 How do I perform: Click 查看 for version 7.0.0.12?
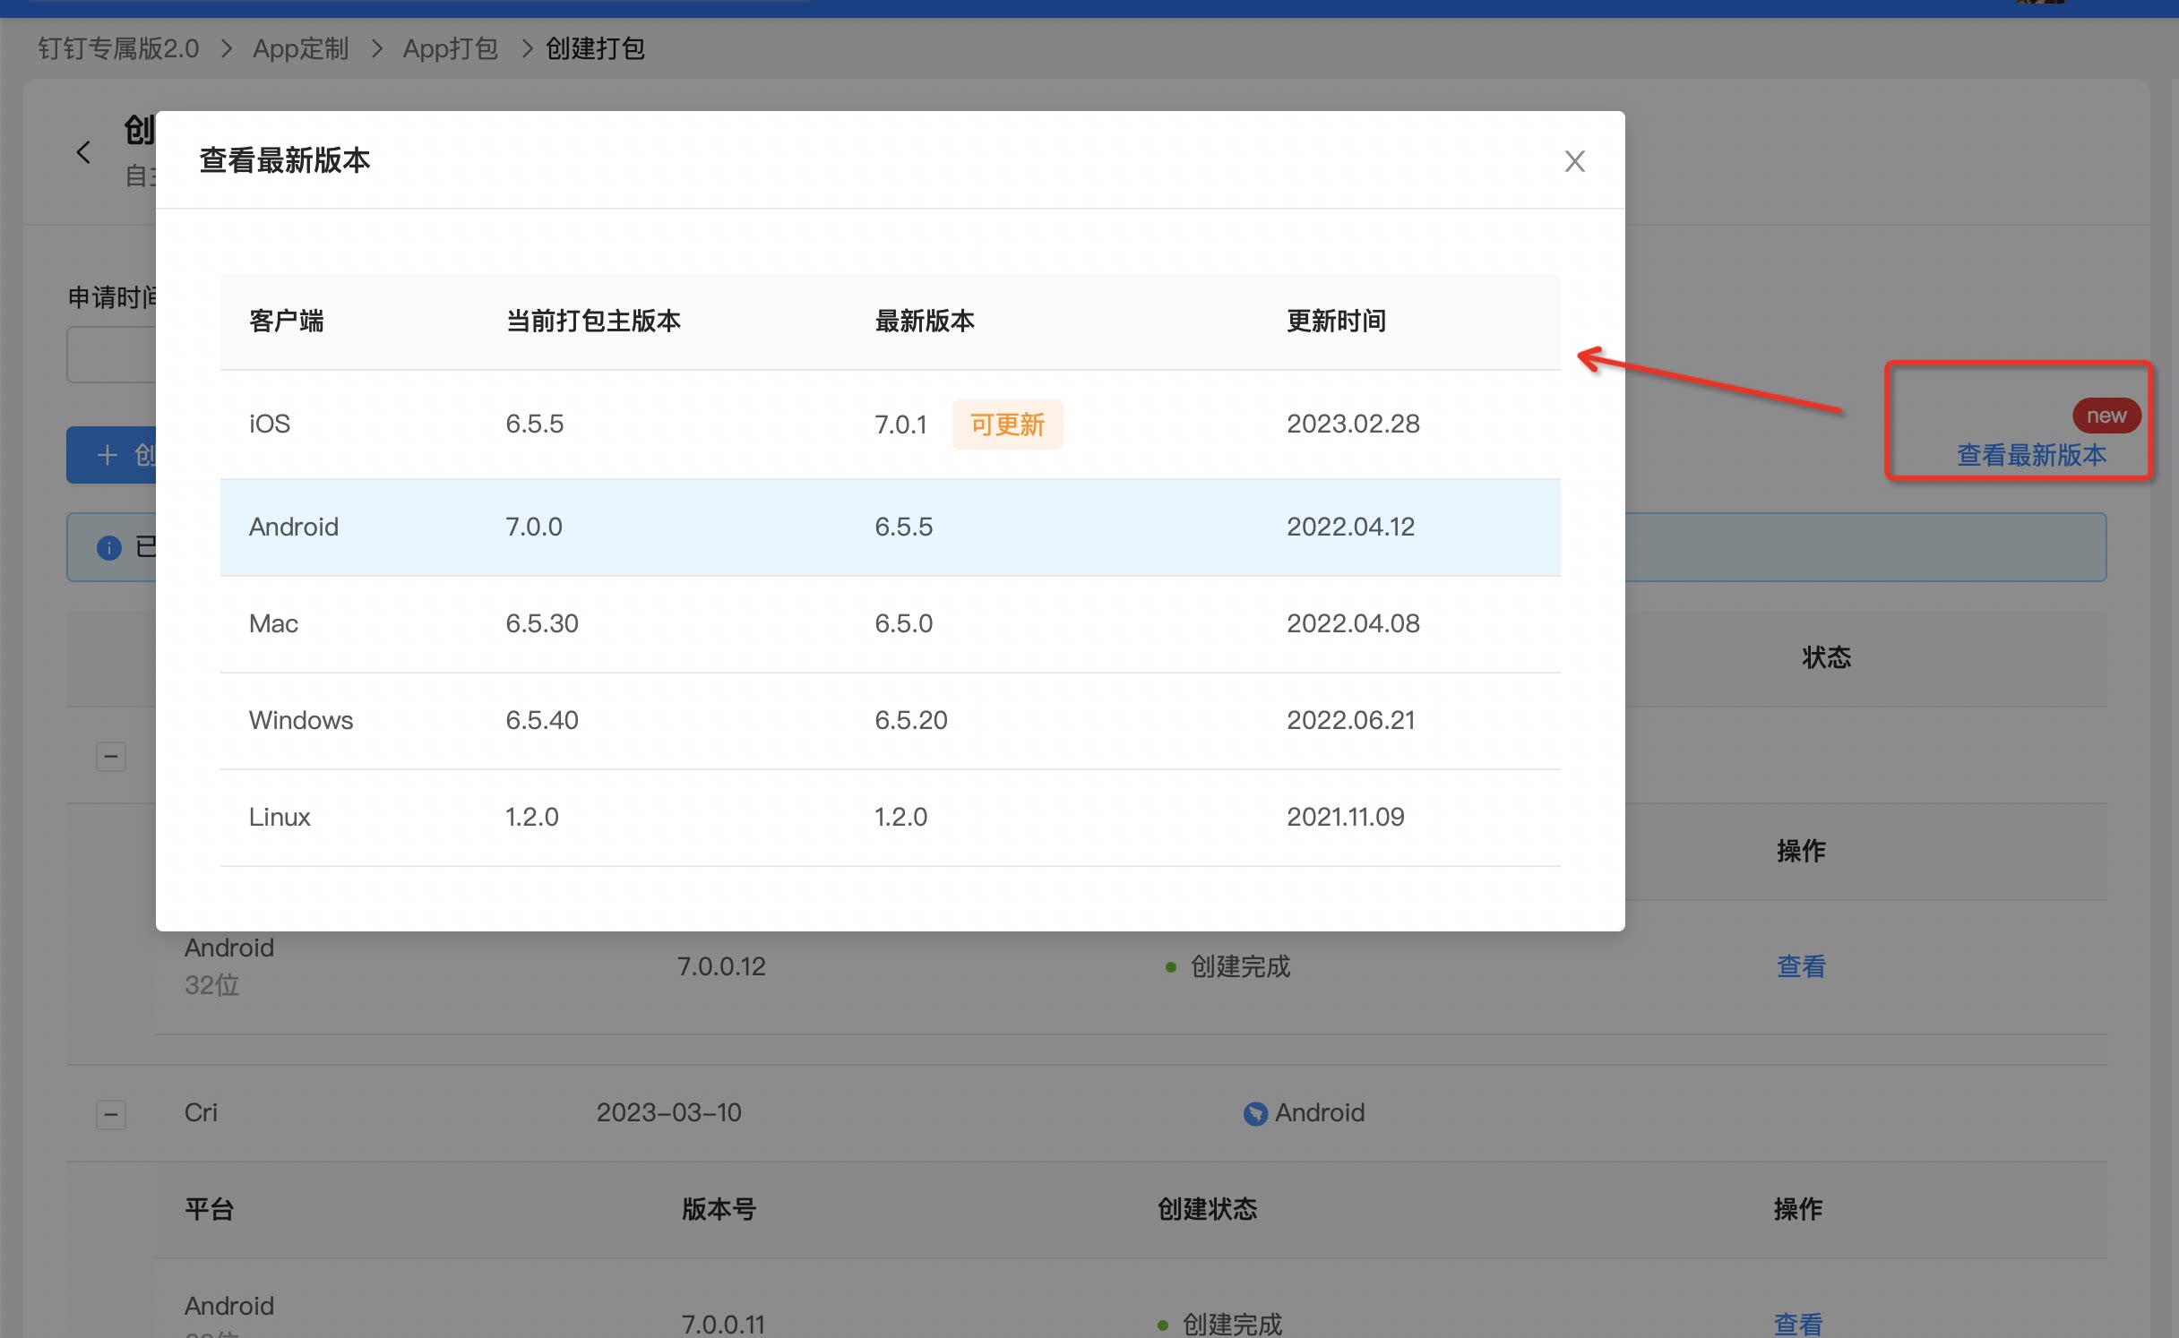click(1801, 966)
